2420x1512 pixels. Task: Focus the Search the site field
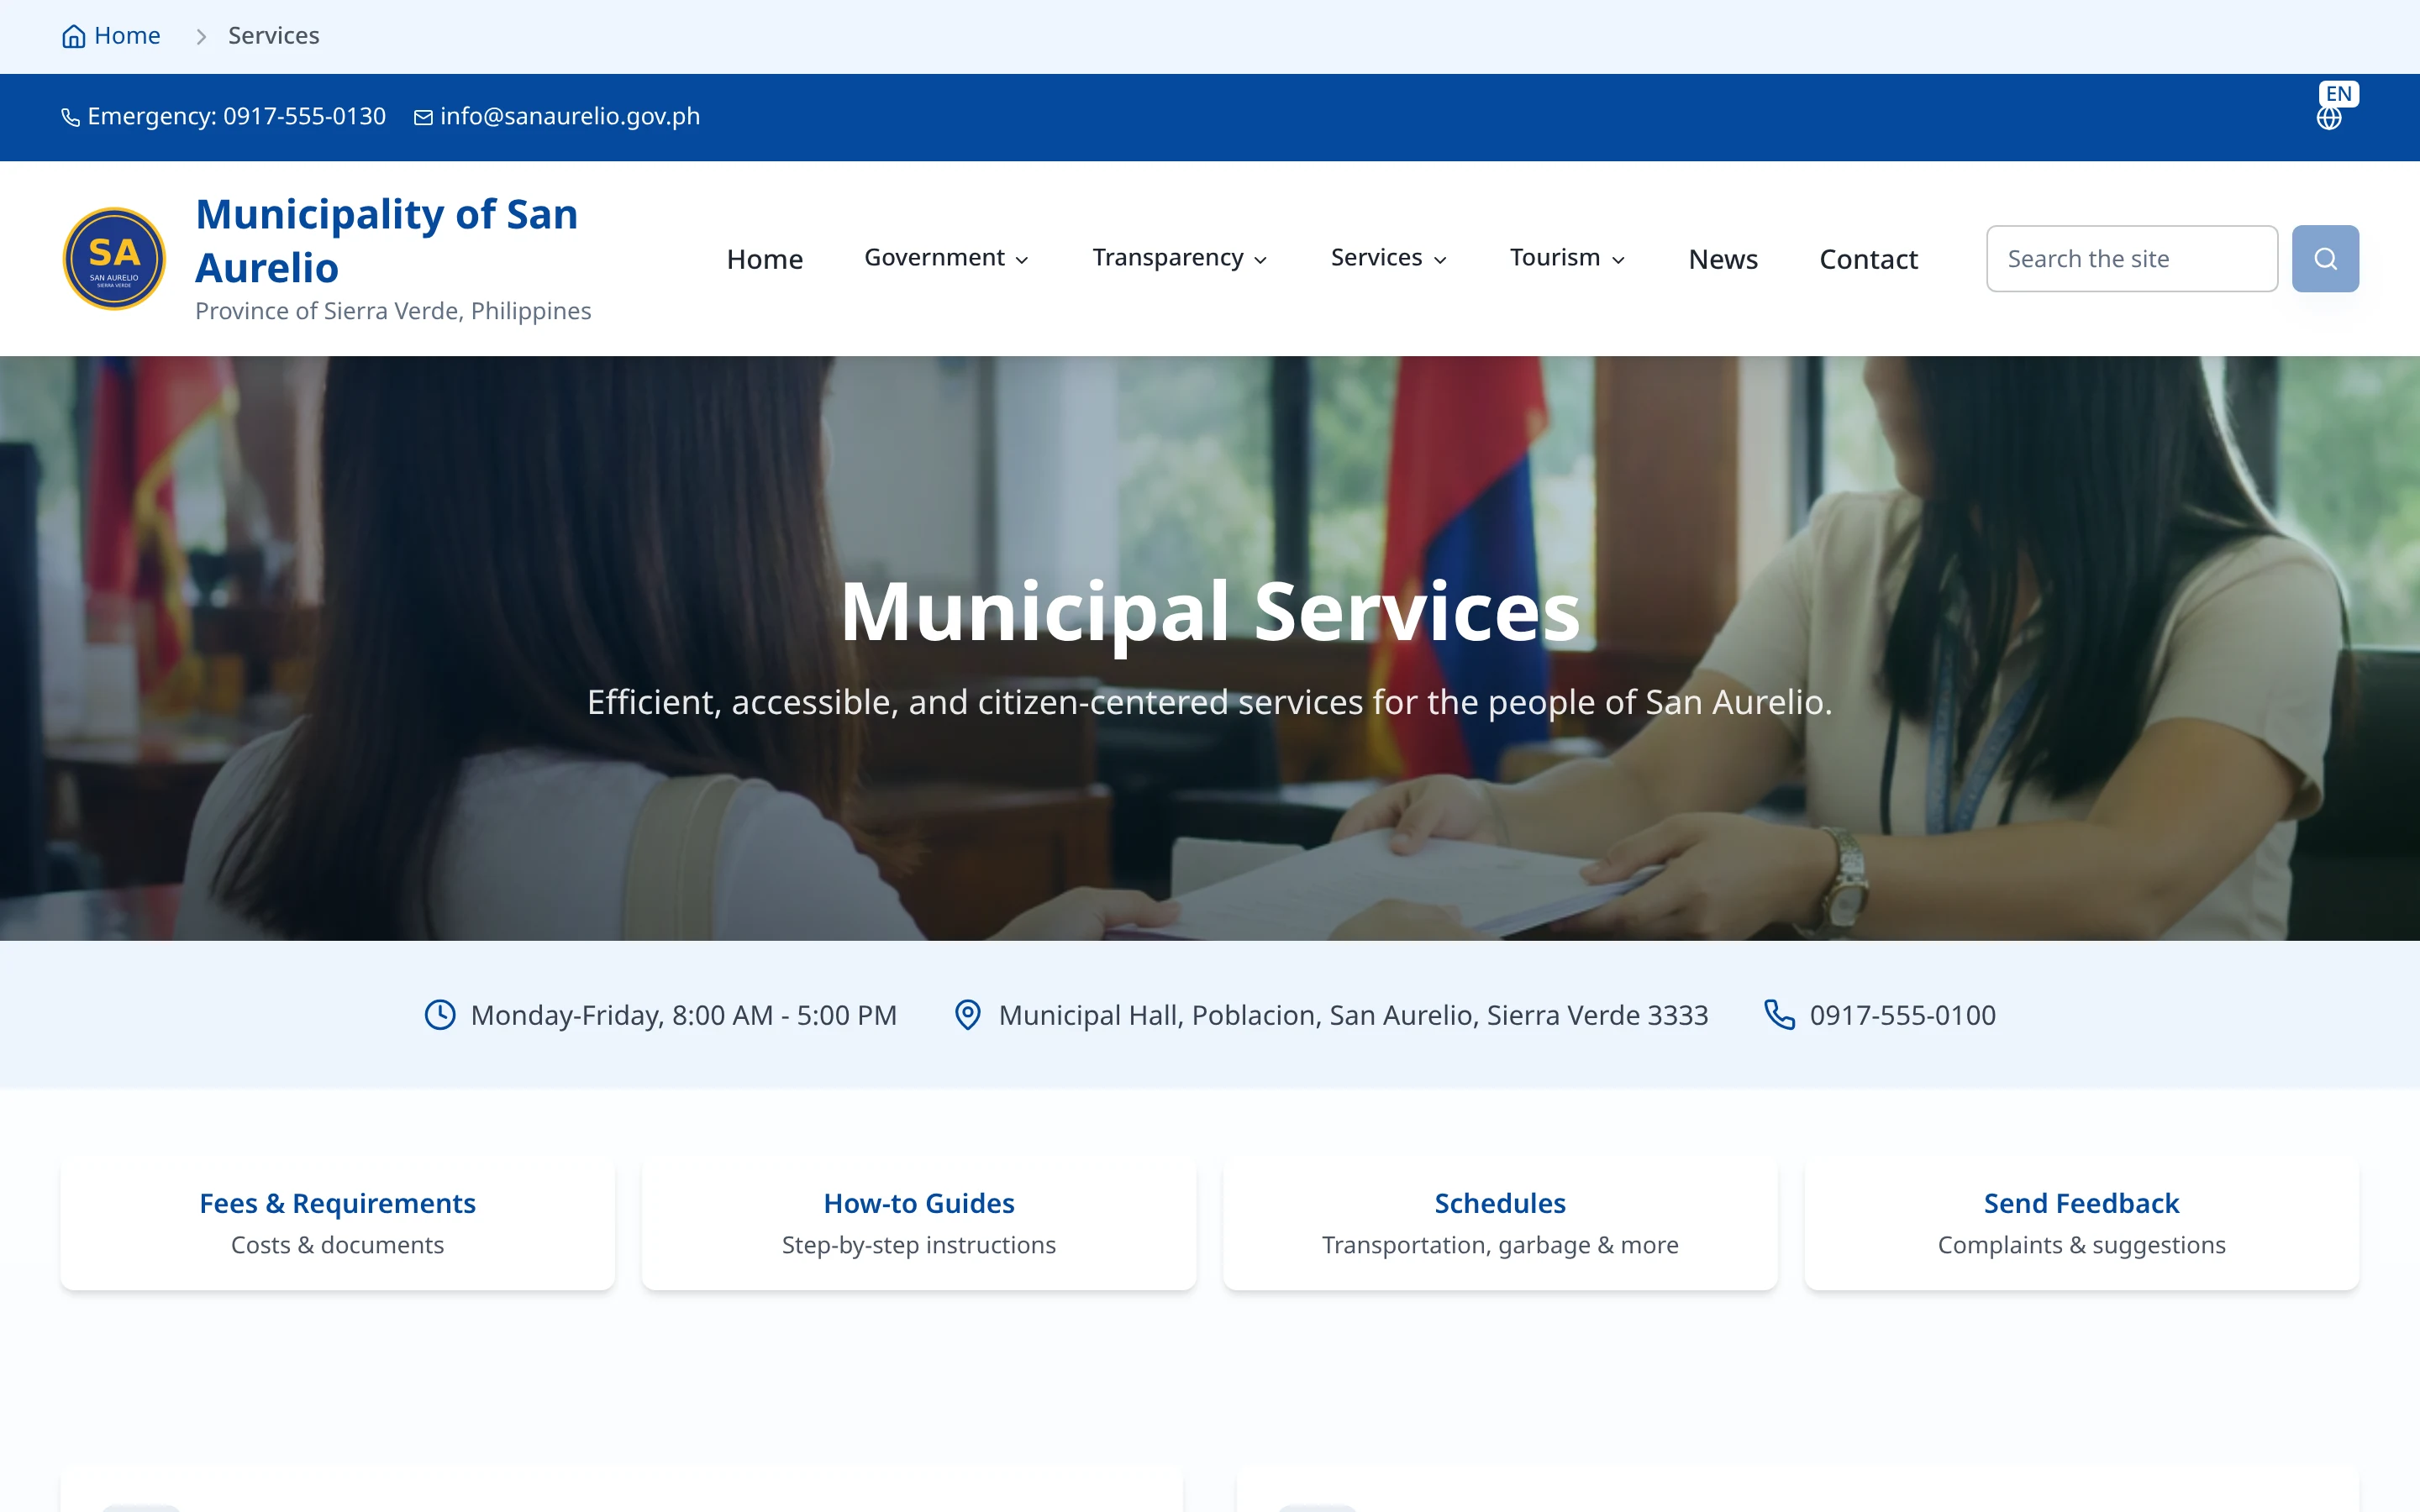coord(2132,259)
